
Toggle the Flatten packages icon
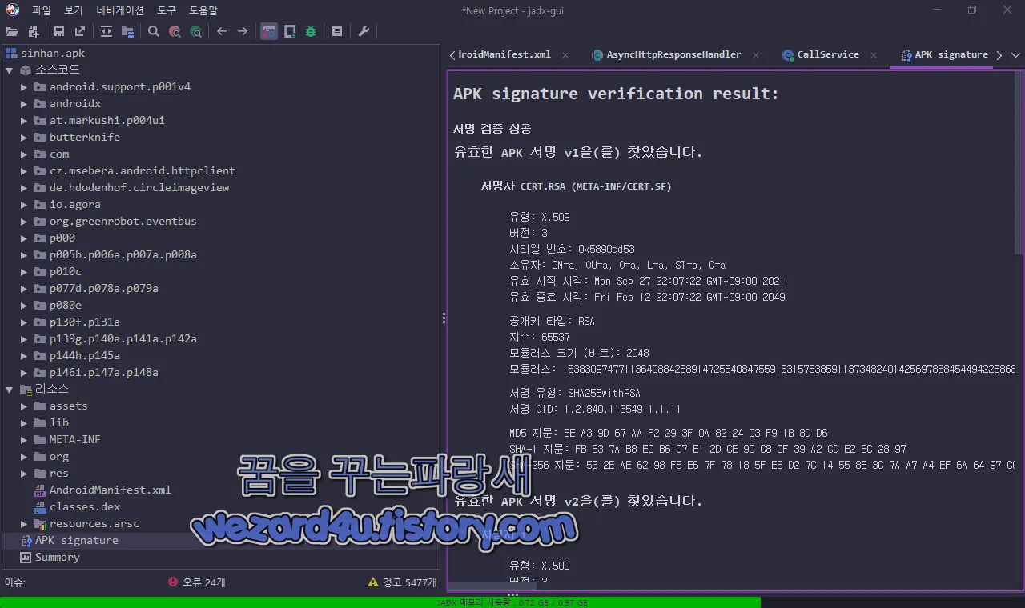(x=127, y=32)
